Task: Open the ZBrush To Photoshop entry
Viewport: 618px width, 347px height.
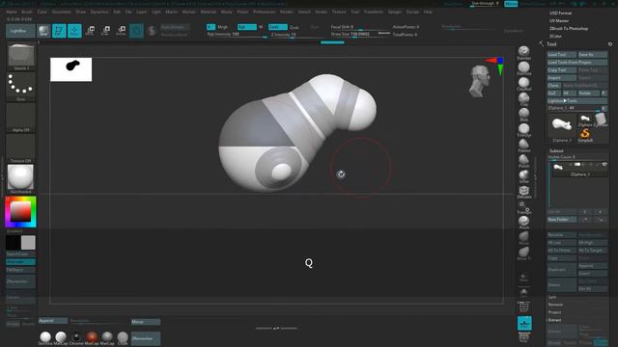Action: (569, 28)
